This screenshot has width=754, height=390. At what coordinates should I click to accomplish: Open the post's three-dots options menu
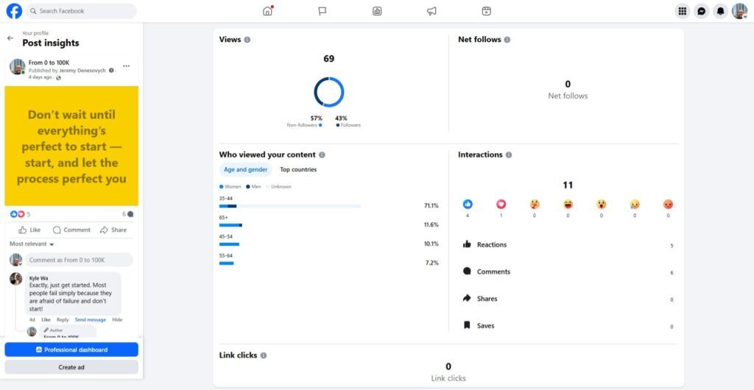[127, 66]
